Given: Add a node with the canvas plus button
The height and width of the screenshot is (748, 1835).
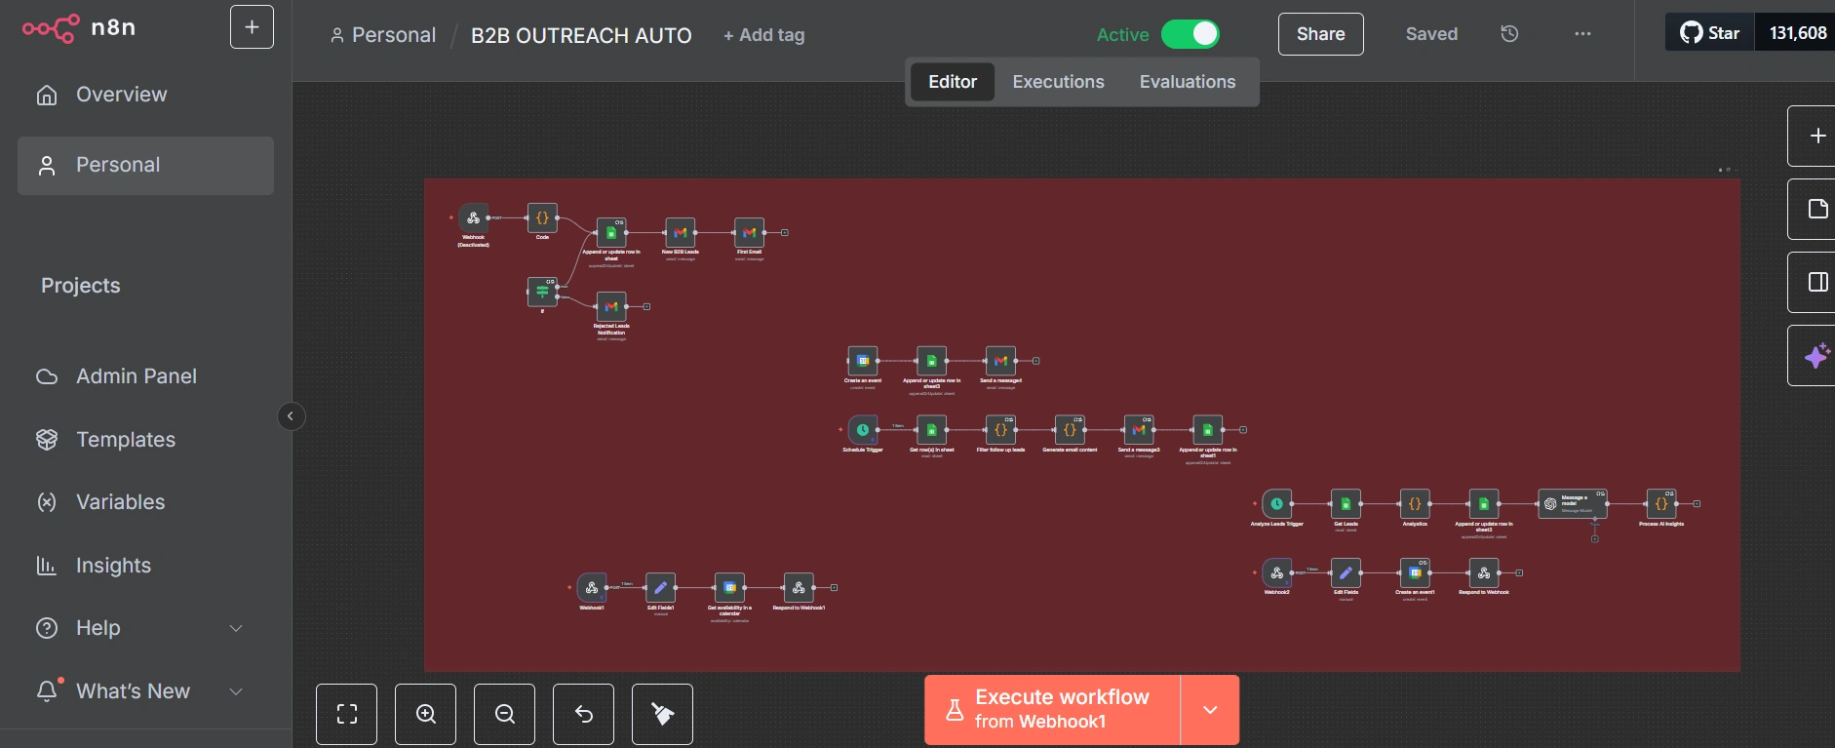Looking at the screenshot, I should pyautogui.click(x=1816, y=137).
